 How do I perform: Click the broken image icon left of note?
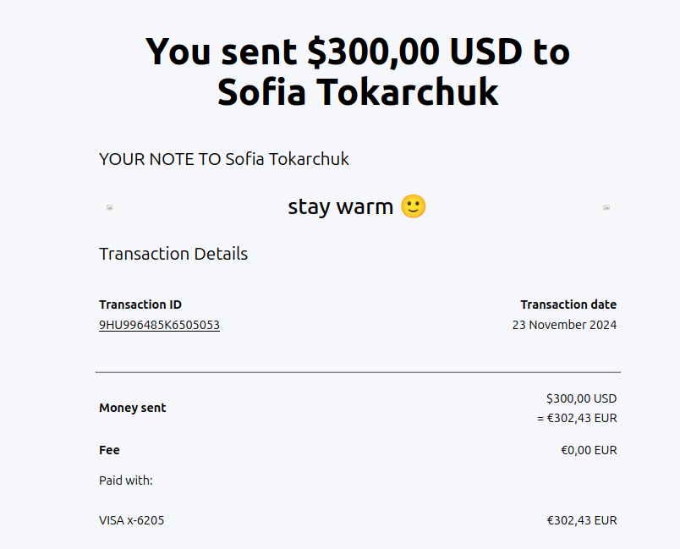(x=109, y=207)
